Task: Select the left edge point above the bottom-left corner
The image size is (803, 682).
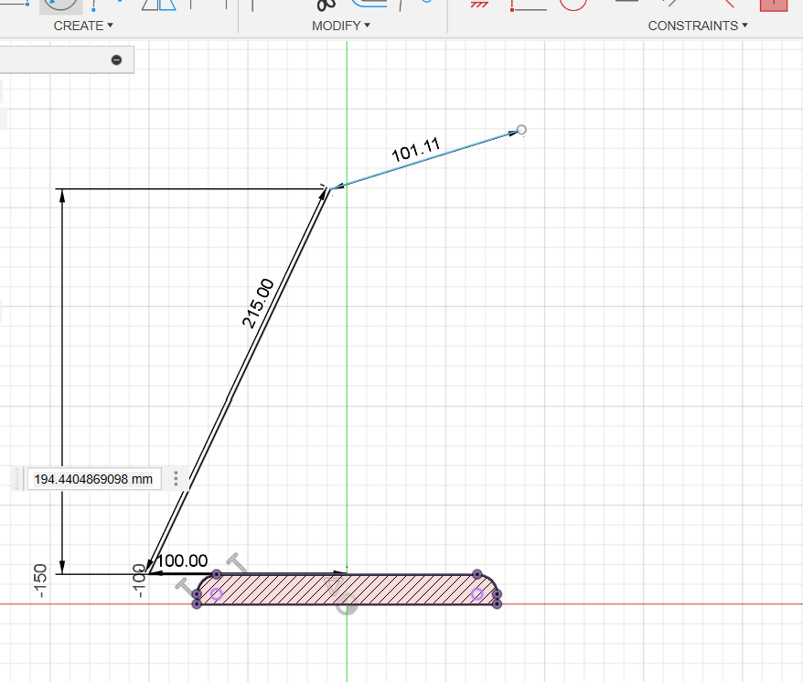Action: (x=197, y=594)
